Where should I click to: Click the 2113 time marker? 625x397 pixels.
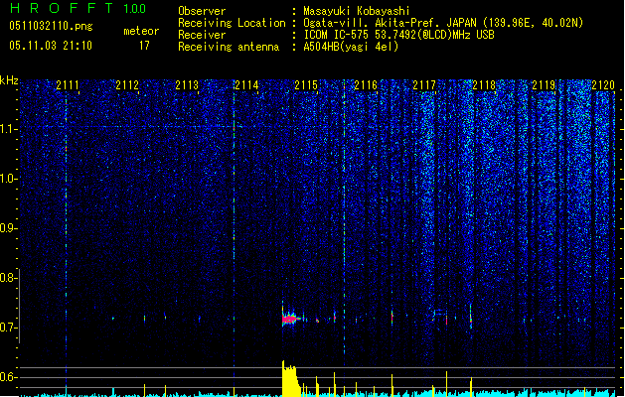point(187,85)
